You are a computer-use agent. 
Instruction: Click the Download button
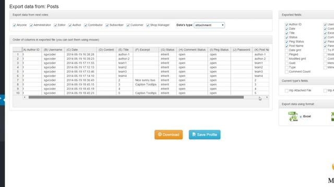pos(169,135)
